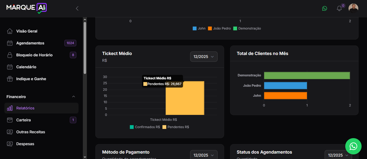This screenshot has height=159, width=367.
Task: Click the Bloqueio de Horário lock icon
Action: pos(10,55)
